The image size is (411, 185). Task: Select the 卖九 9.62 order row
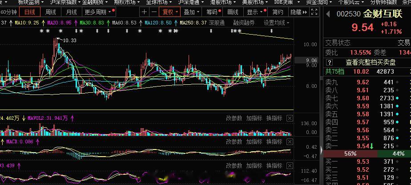pyautogui.click(x=367, y=83)
